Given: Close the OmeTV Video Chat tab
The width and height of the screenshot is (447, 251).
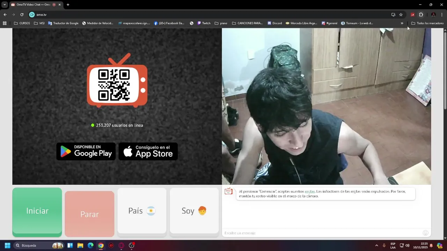Looking at the screenshot, I should pos(59,5).
